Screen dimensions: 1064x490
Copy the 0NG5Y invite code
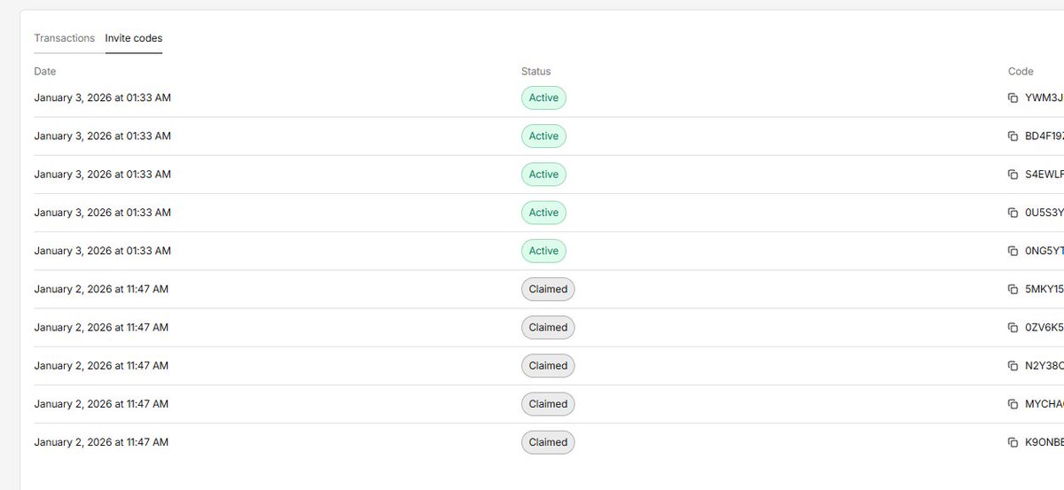point(1013,251)
